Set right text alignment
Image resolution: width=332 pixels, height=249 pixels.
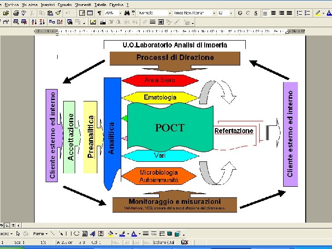coord(281,13)
